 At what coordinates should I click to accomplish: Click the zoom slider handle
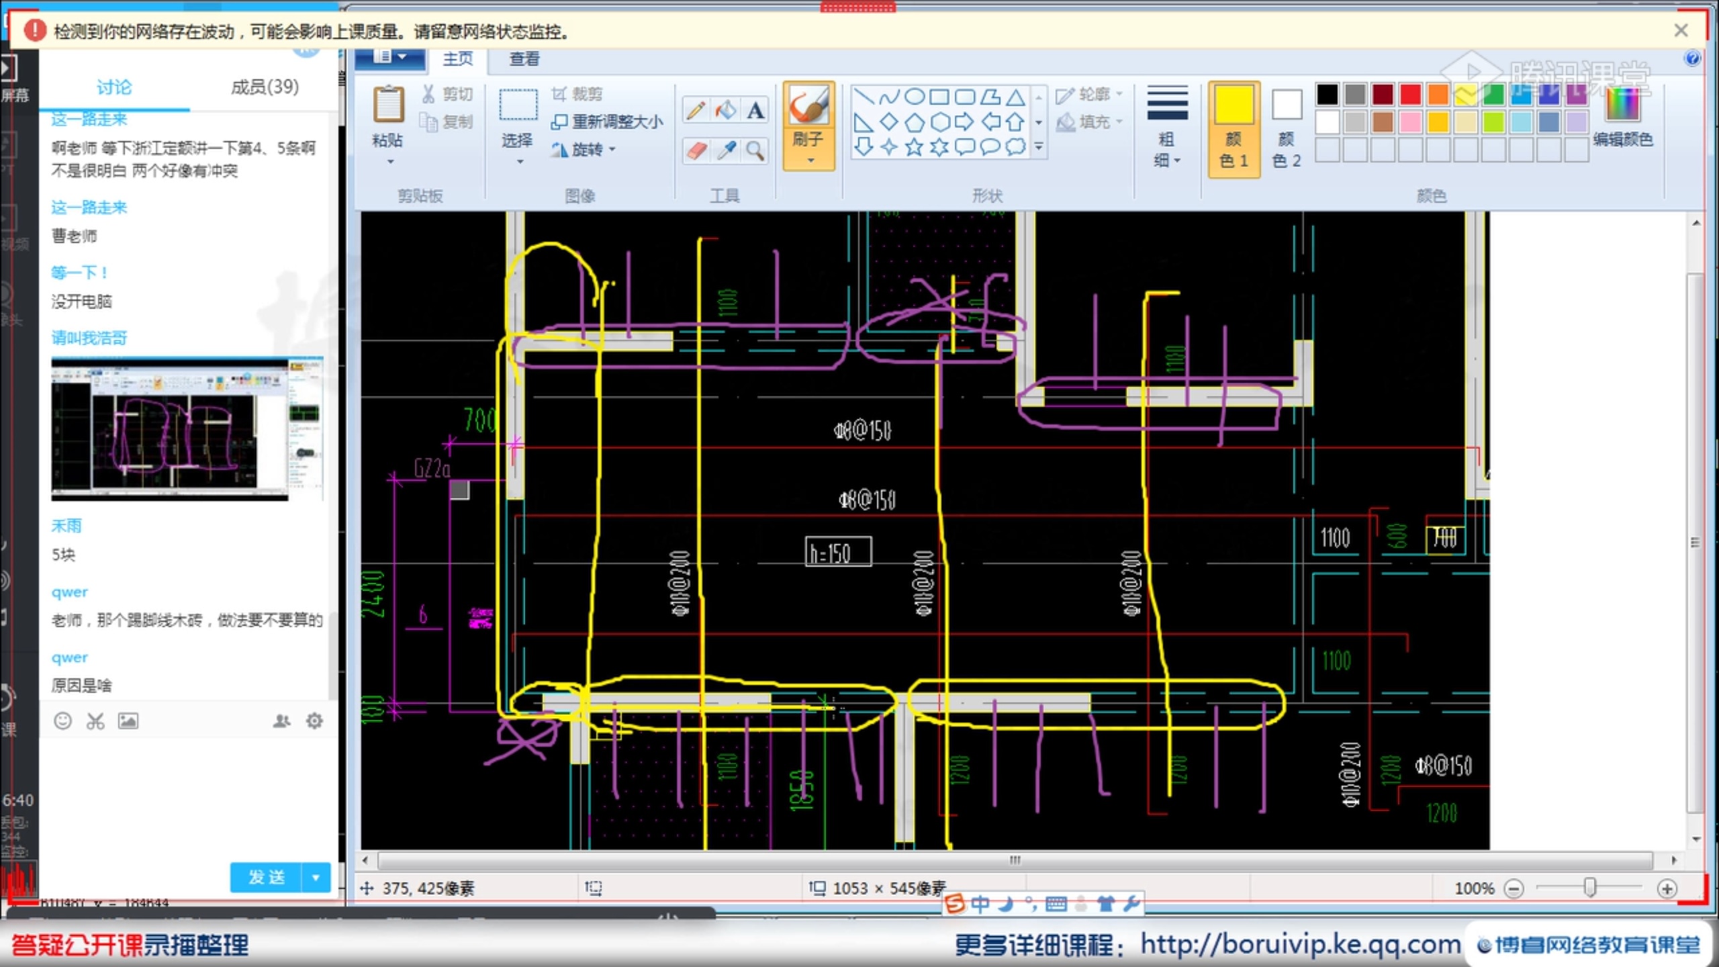(x=1589, y=888)
